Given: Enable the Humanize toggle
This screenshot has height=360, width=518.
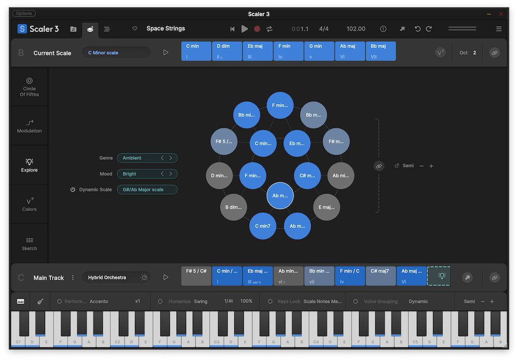Looking at the screenshot, I should [x=160, y=301].
